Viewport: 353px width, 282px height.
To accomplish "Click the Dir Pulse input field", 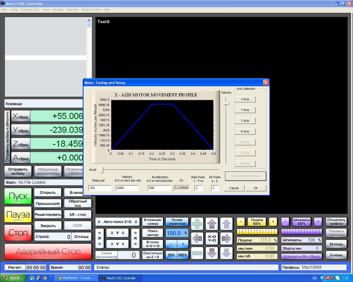I will click(215, 188).
